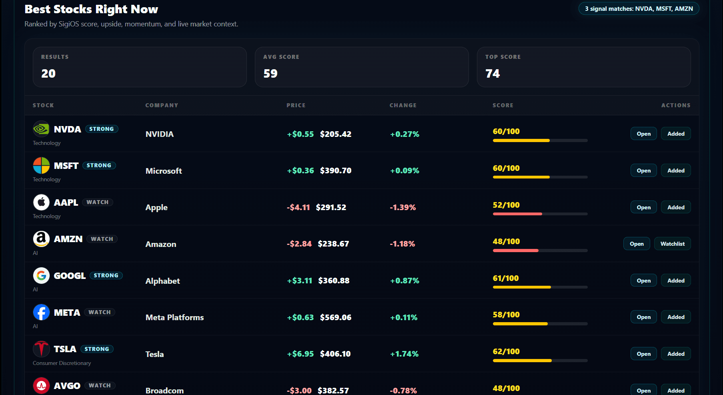Toggle Added button for META
The width and height of the screenshot is (723, 395).
tap(676, 317)
